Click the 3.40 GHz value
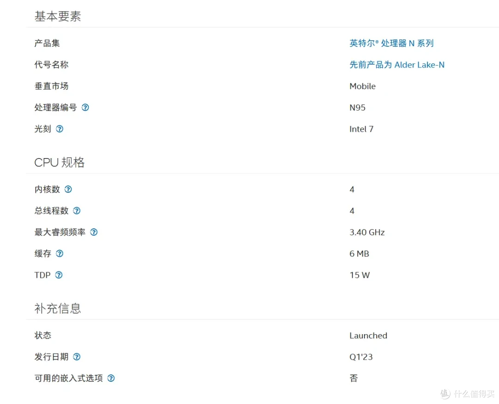This screenshot has width=499, height=404. (367, 233)
